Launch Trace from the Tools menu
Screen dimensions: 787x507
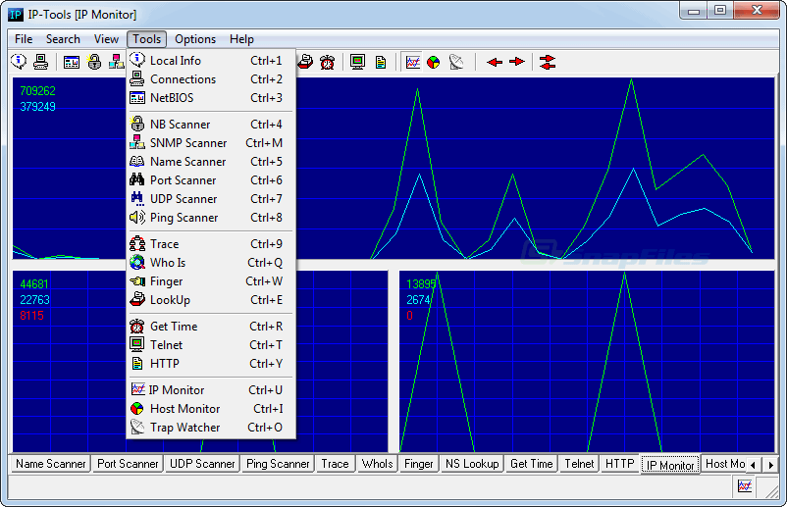point(211,244)
